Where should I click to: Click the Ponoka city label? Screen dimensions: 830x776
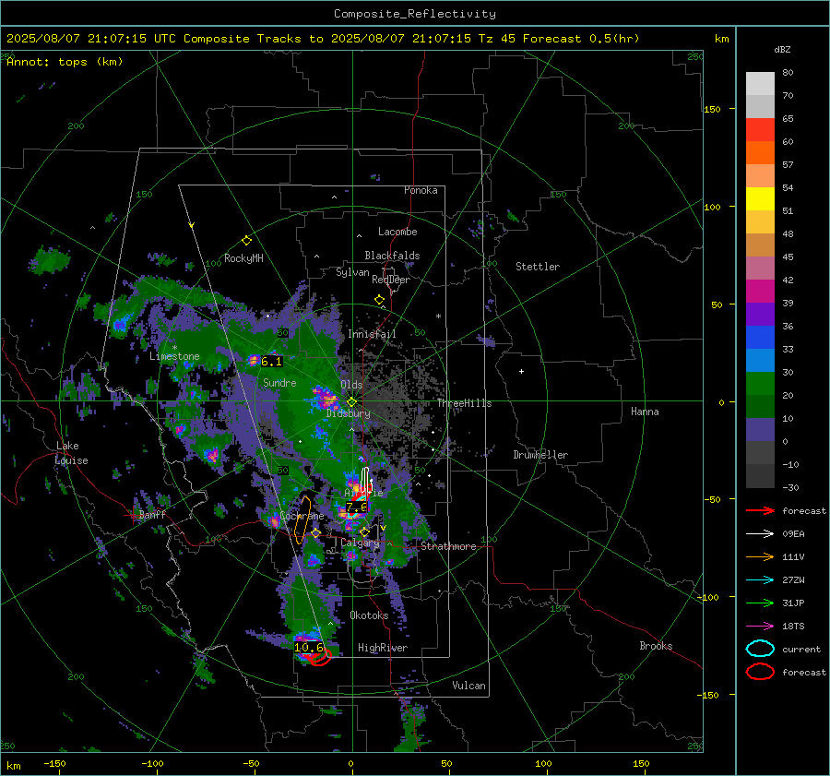(421, 190)
